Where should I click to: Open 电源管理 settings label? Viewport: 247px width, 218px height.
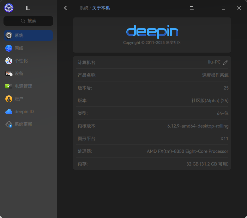coord(23,86)
